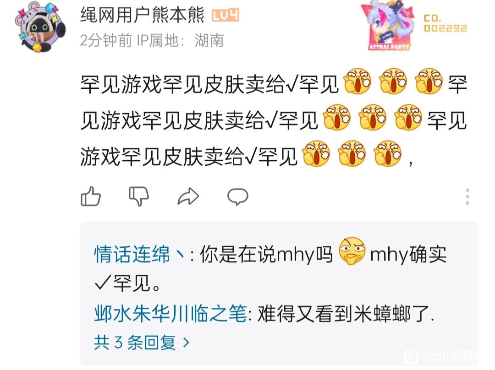Tap the first shocked emoji in comment

click(x=357, y=81)
